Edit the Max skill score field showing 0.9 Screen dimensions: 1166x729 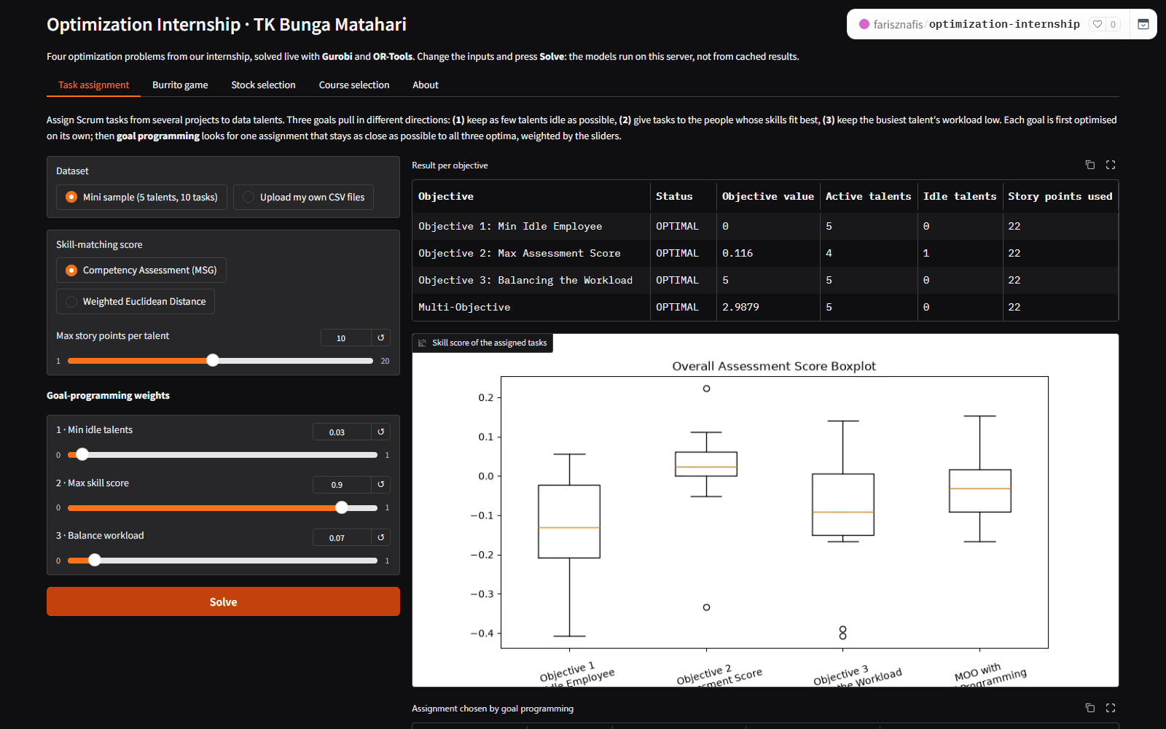click(x=342, y=484)
